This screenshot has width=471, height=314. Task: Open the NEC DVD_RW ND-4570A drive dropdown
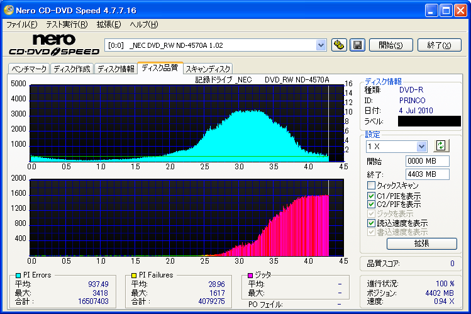[321, 45]
